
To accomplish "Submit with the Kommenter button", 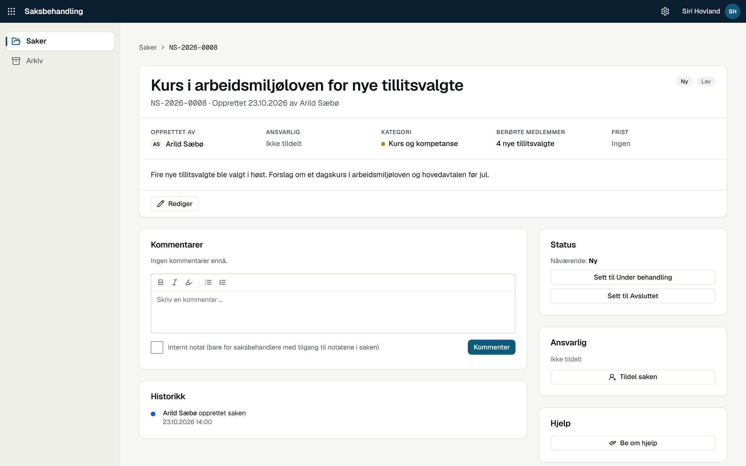I will [491, 347].
